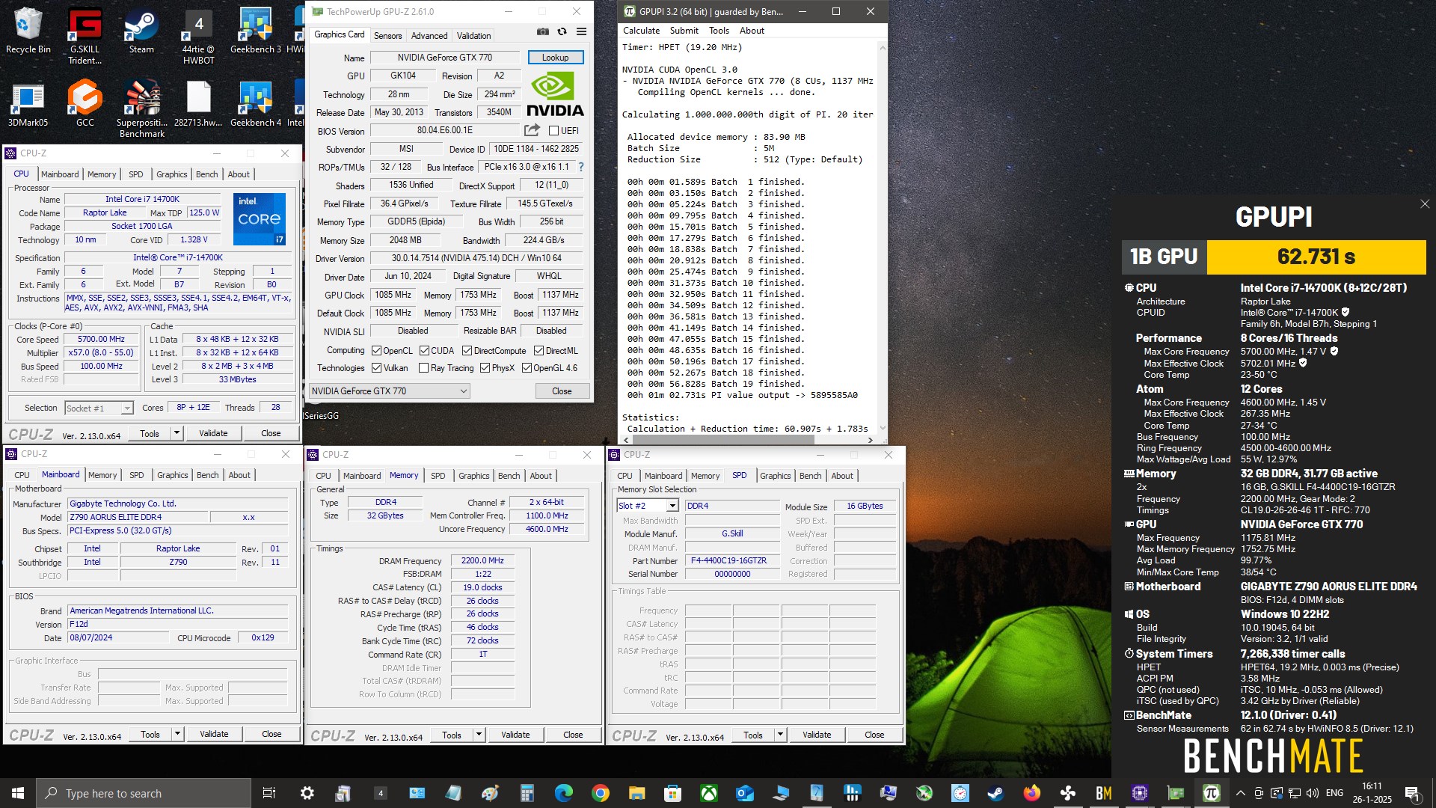
Task: Open the Windows Start menu
Action: (x=18, y=793)
